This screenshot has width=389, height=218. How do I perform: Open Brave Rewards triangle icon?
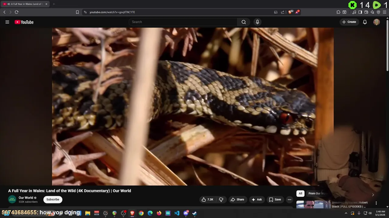pyautogui.click(x=298, y=12)
